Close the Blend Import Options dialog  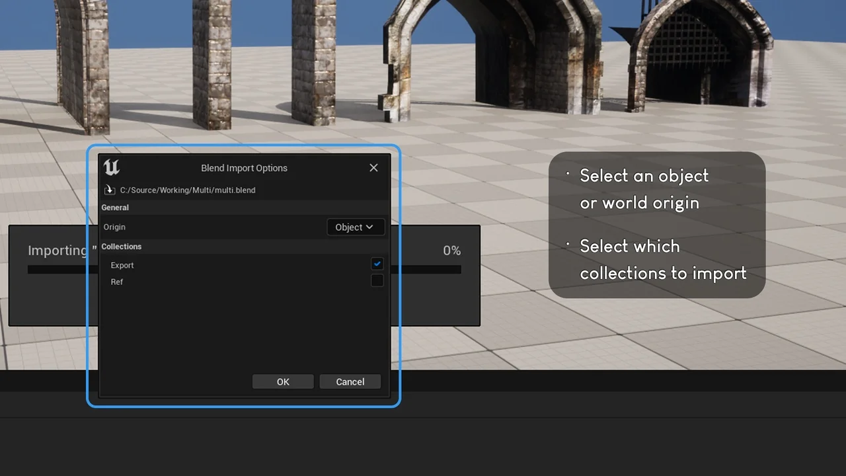(x=373, y=168)
